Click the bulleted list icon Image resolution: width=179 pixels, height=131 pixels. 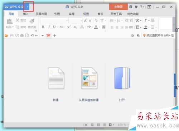coord(112,20)
